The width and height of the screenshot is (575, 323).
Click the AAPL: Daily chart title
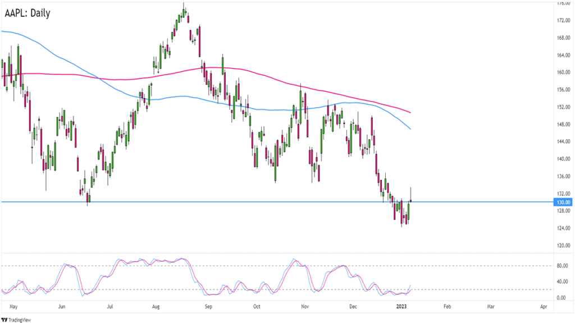click(27, 12)
